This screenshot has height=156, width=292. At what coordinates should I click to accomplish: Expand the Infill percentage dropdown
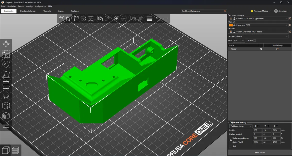tap(239, 40)
